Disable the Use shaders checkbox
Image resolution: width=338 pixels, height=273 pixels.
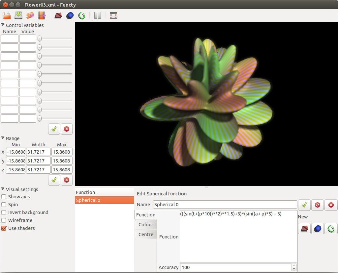point(4,228)
